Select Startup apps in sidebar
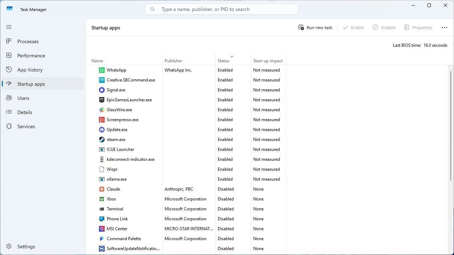Viewport: 454px width, 255px height. point(43,84)
